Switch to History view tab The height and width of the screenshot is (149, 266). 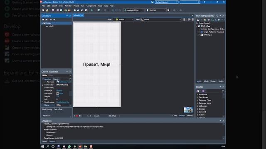click(x=190, y=115)
